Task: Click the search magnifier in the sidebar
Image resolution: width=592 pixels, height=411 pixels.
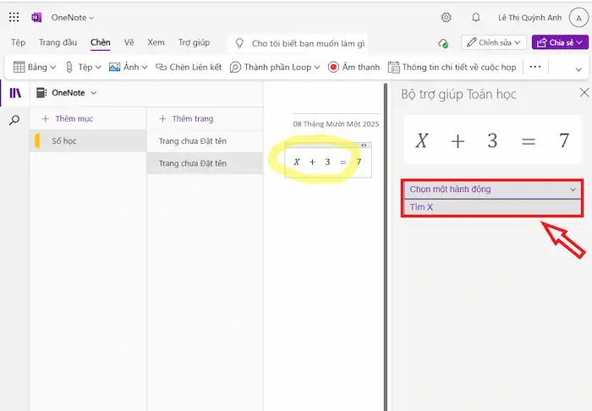Action: 14,121
